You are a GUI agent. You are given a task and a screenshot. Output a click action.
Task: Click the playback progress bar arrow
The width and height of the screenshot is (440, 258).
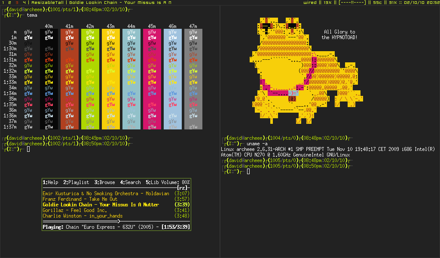point(118,221)
